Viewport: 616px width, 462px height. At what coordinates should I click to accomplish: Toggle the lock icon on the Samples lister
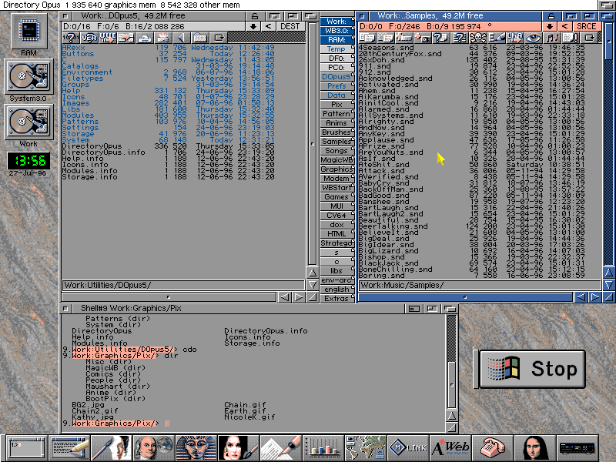(551, 16)
